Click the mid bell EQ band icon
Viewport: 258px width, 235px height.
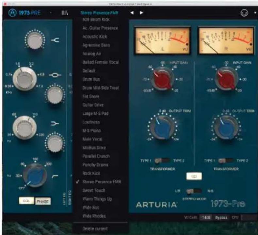55,75
